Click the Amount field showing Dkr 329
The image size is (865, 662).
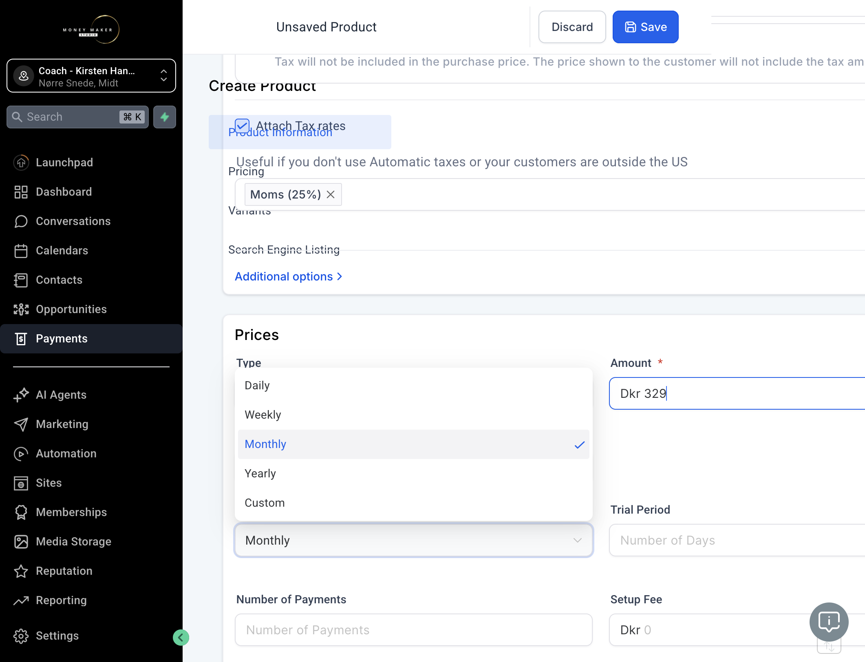737,393
